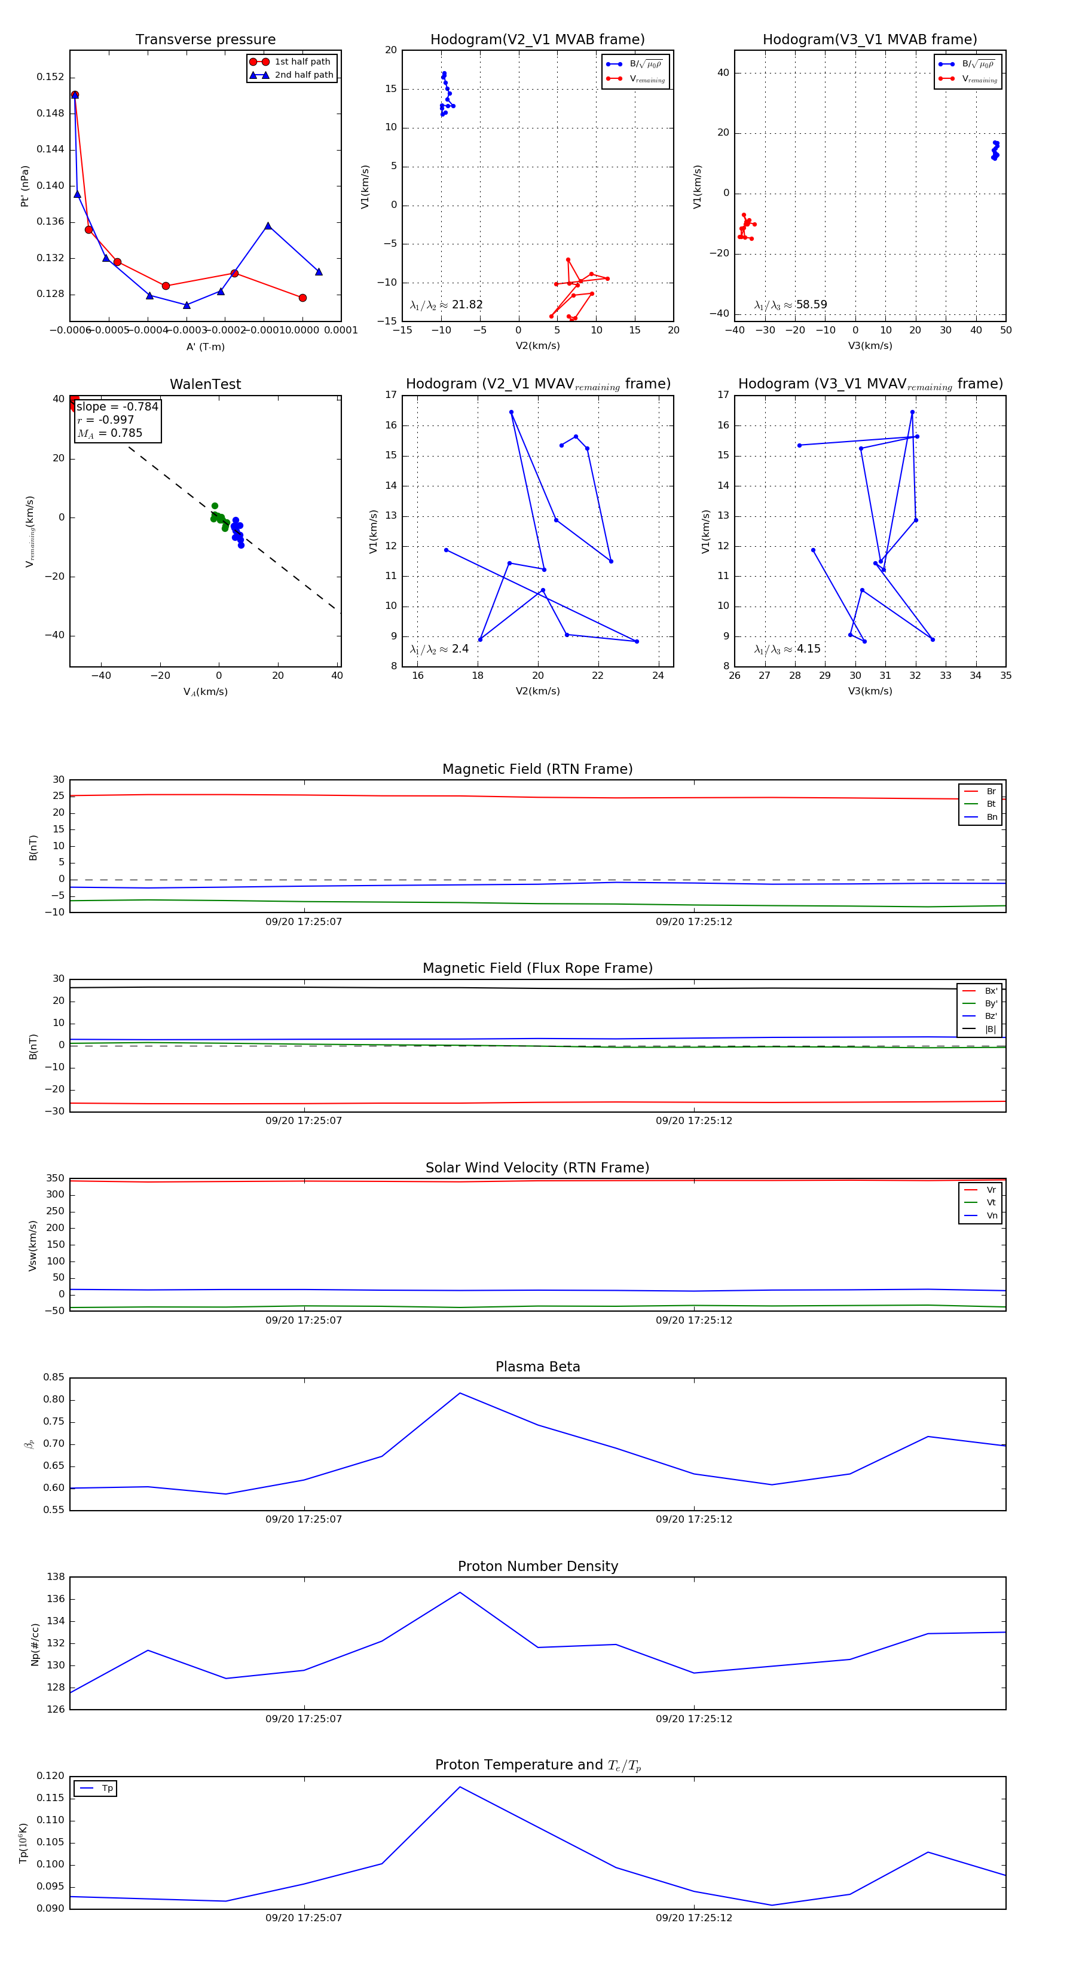1076x1972 pixels.
Task: Click the peak point of Proton Number Density curve
Action: click(460, 1593)
